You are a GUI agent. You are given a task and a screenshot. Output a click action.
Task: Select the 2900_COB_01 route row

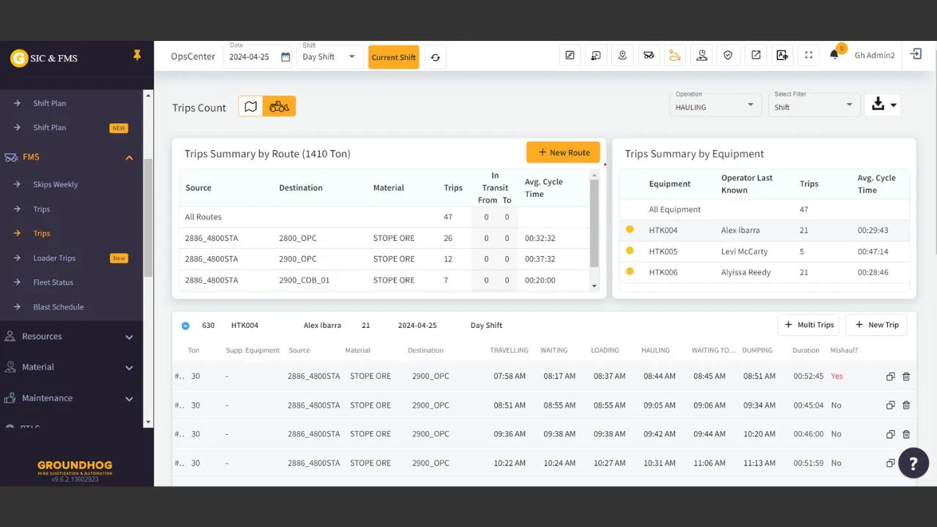pyautogui.click(x=384, y=280)
